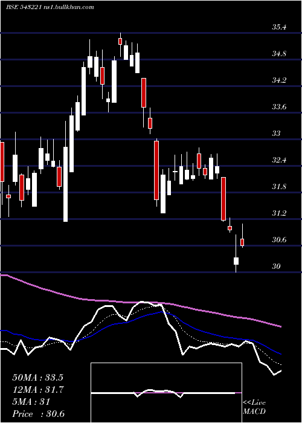This screenshot has height=423, width=302.
Task: Click the 12MA : 31.7 readout
Action: point(37,390)
